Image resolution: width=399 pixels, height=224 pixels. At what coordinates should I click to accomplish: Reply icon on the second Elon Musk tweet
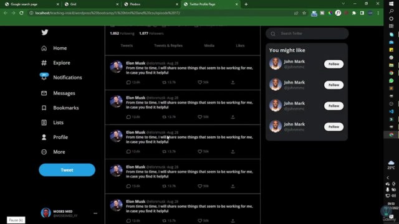click(x=128, y=117)
